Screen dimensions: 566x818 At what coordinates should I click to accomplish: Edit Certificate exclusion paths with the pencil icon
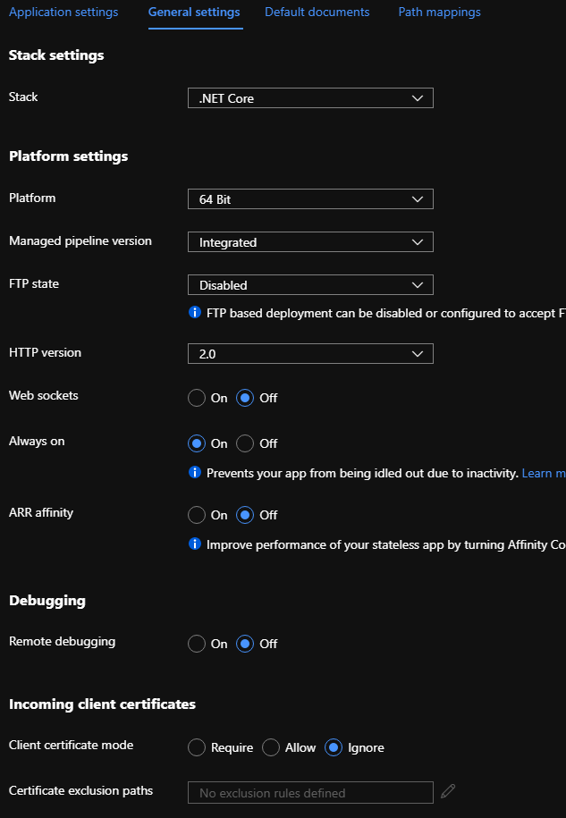click(448, 790)
